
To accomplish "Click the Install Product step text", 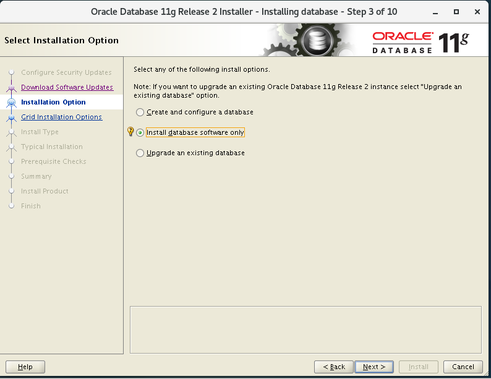I will [45, 191].
